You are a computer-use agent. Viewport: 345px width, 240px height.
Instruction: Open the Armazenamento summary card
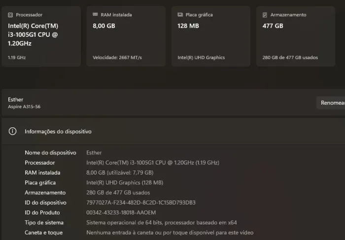point(296,36)
